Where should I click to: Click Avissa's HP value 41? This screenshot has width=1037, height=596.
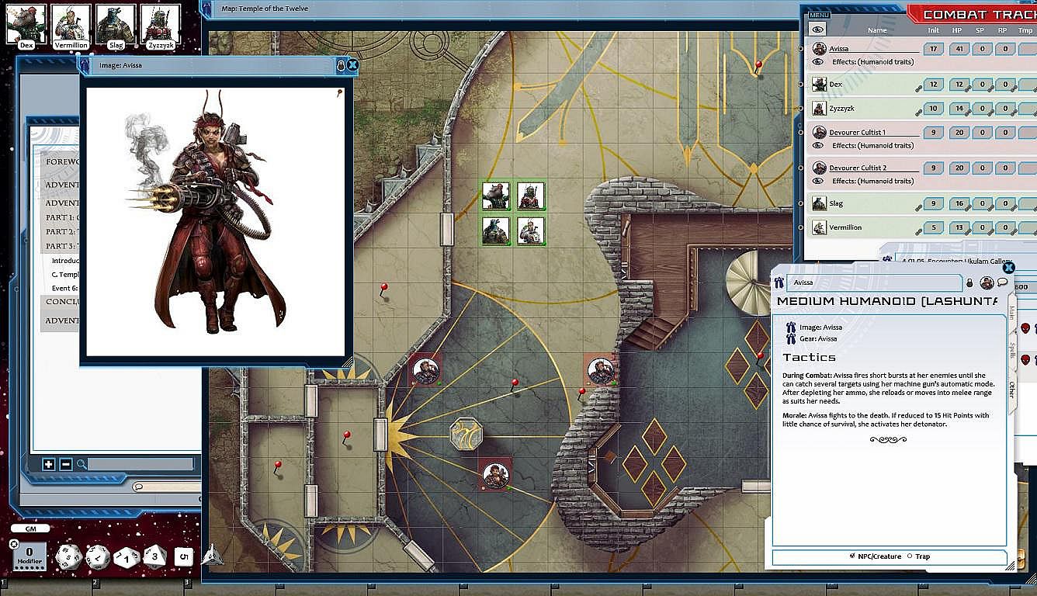pyautogui.click(x=959, y=49)
